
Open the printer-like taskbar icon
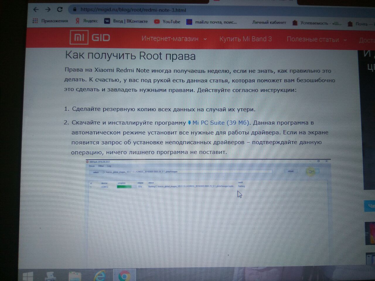click(x=50, y=276)
